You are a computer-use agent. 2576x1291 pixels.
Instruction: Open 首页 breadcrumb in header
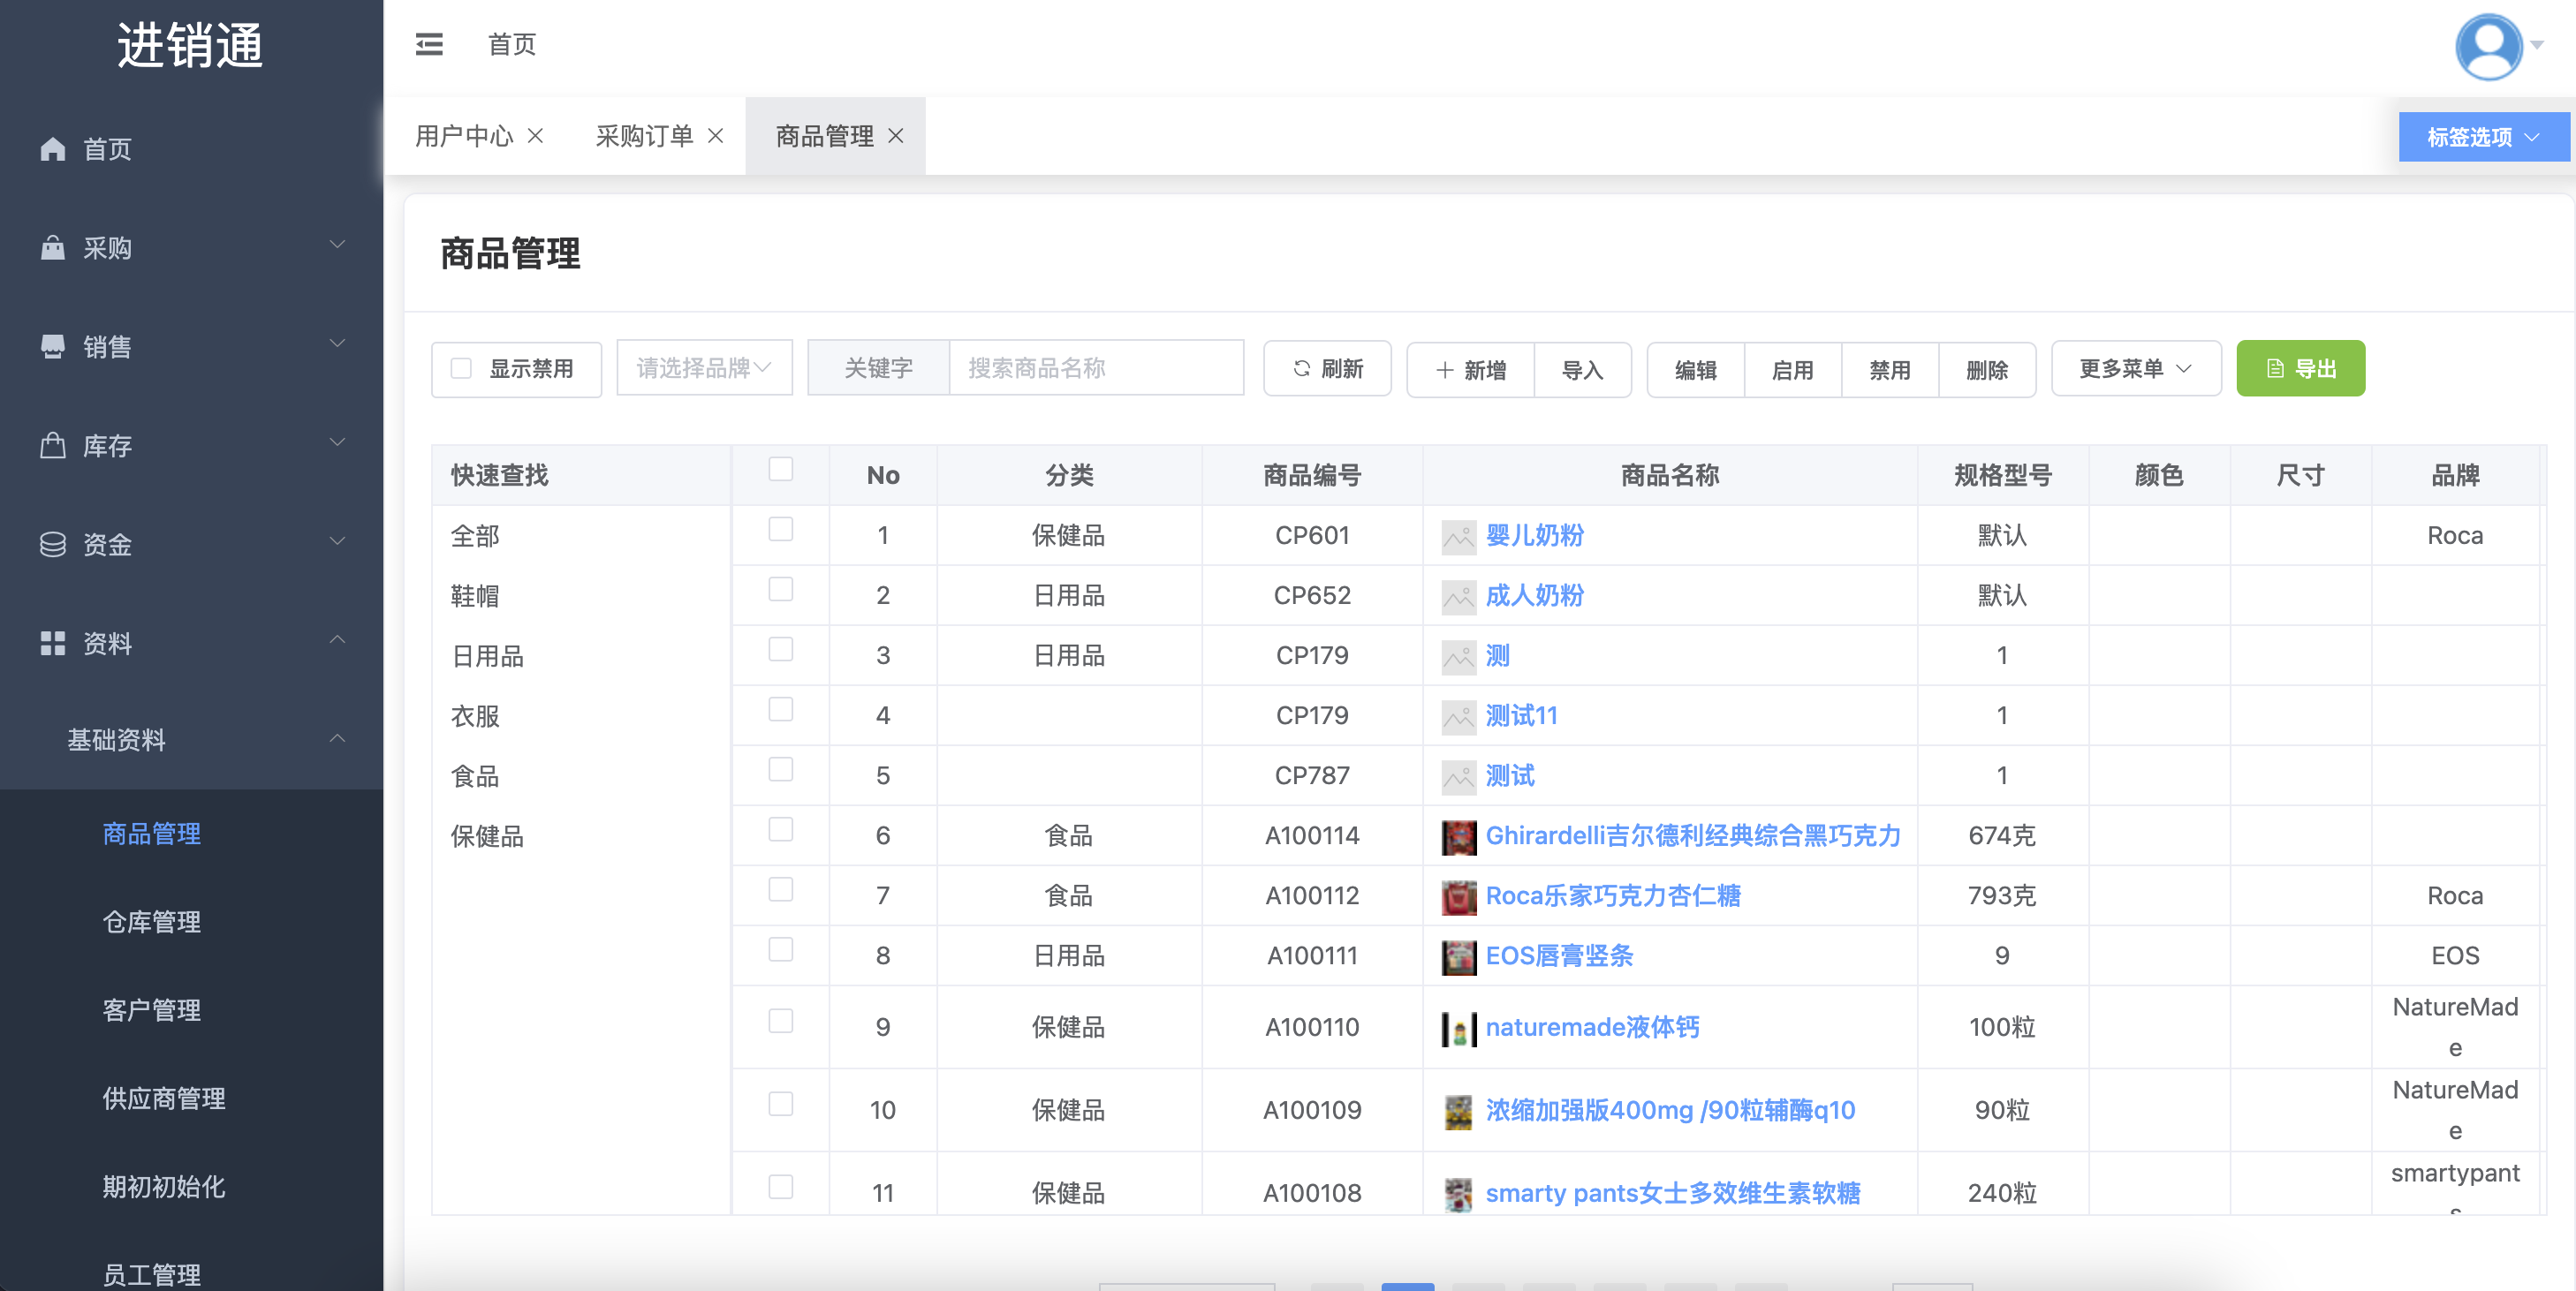(x=512, y=44)
